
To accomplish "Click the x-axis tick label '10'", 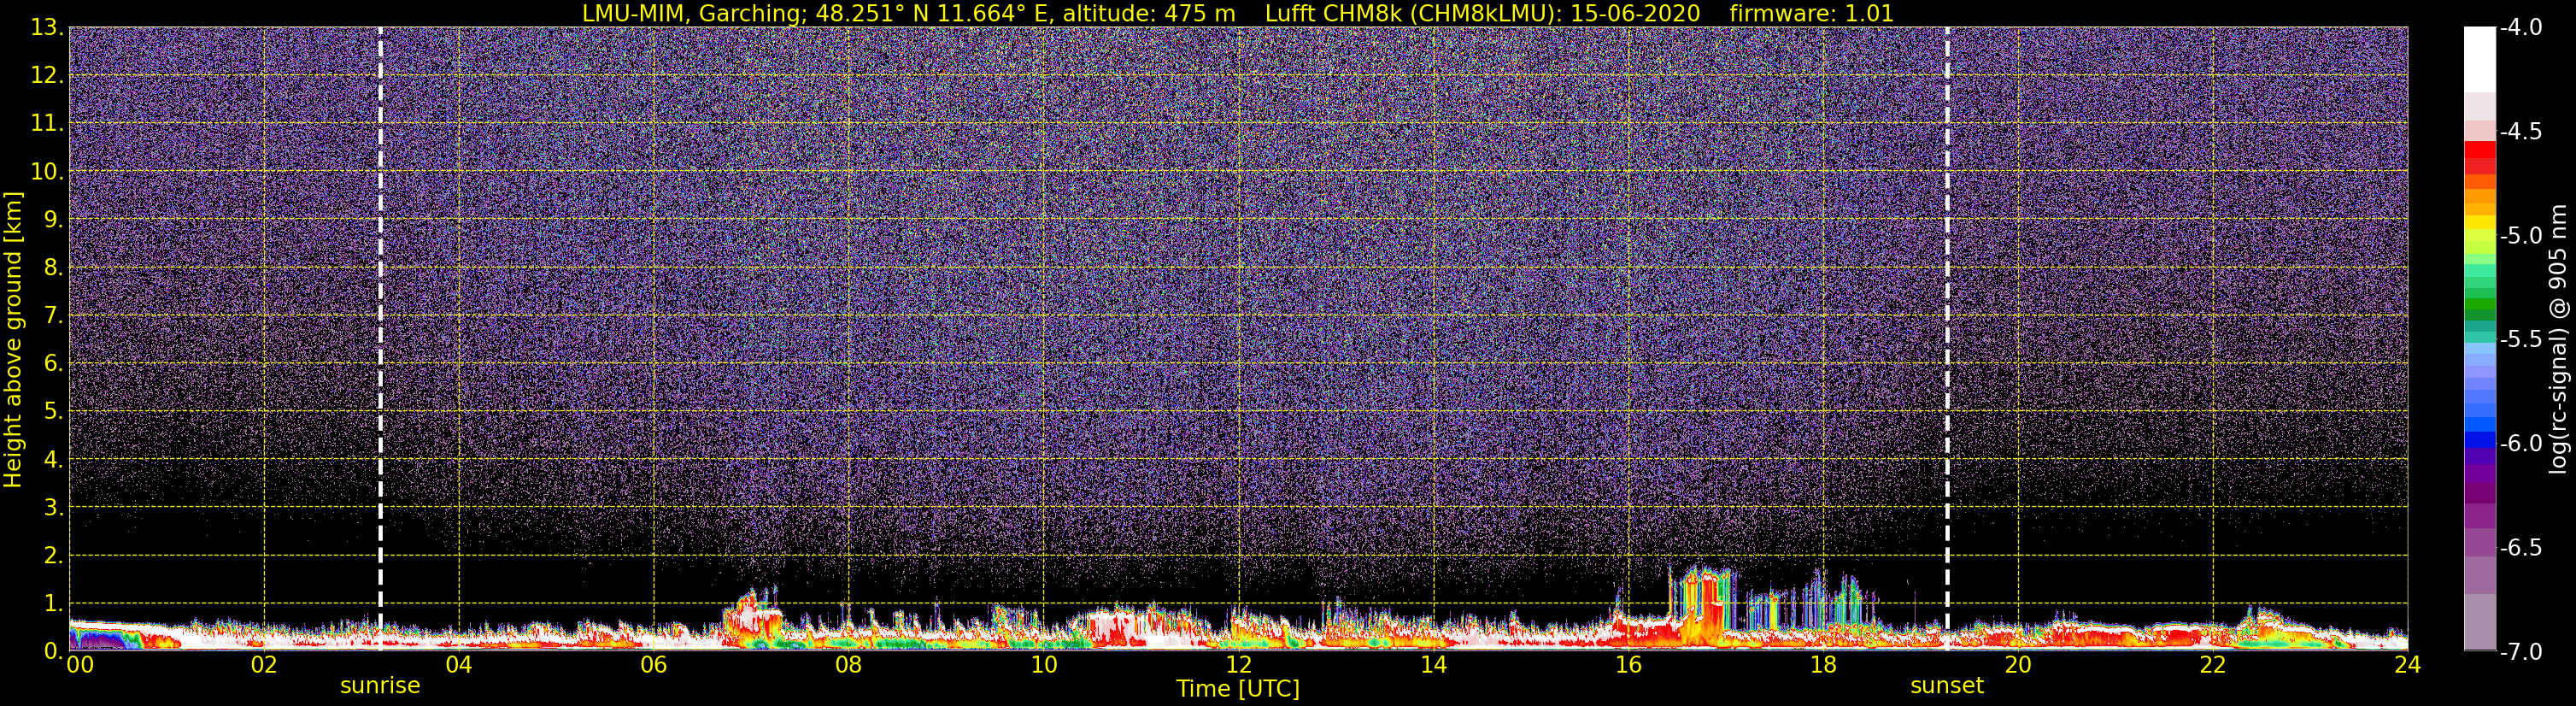I will click(x=1044, y=666).
